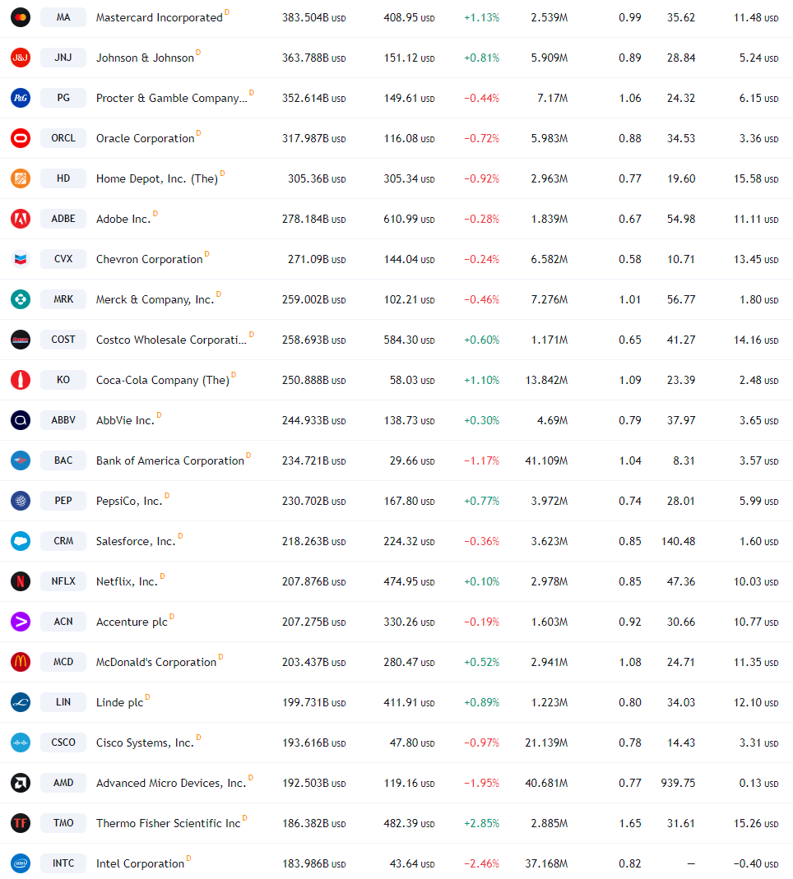
Task: Click the Accenture logo icon
Action: (x=21, y=622)
